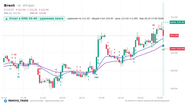185x104 pixels.
Task: Click the 'panovq.trade · @panovqtrade_bot' link text
Action: pyautogui.click(x=47, y=101)
